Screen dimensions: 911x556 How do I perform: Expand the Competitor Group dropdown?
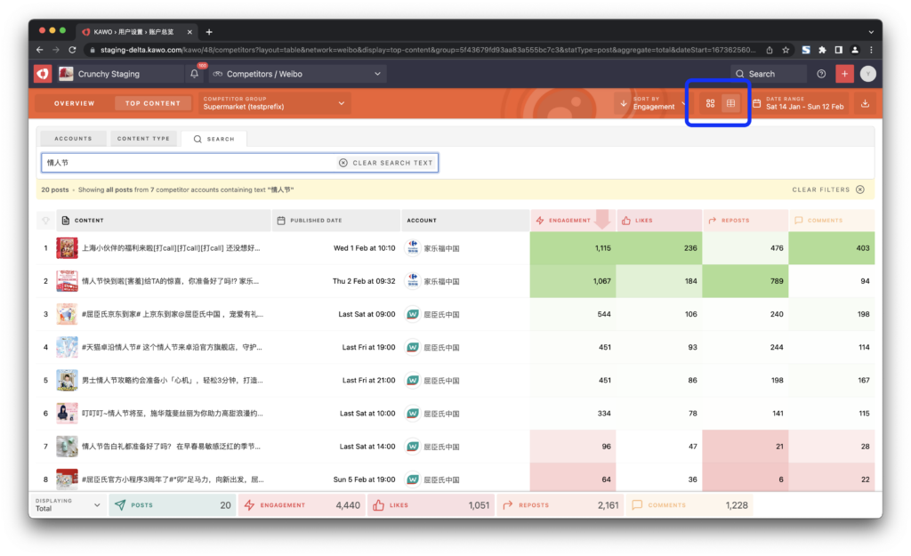pyautogui.click(x=274, y=103)
